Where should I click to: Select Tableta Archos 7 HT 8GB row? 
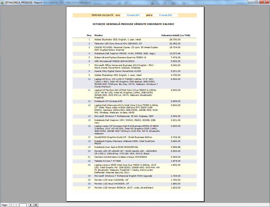tap(134, 161)
